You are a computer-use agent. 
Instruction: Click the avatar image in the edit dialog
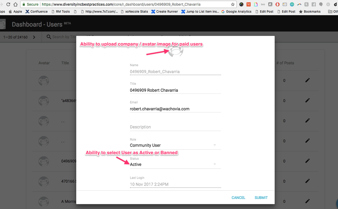176,50
